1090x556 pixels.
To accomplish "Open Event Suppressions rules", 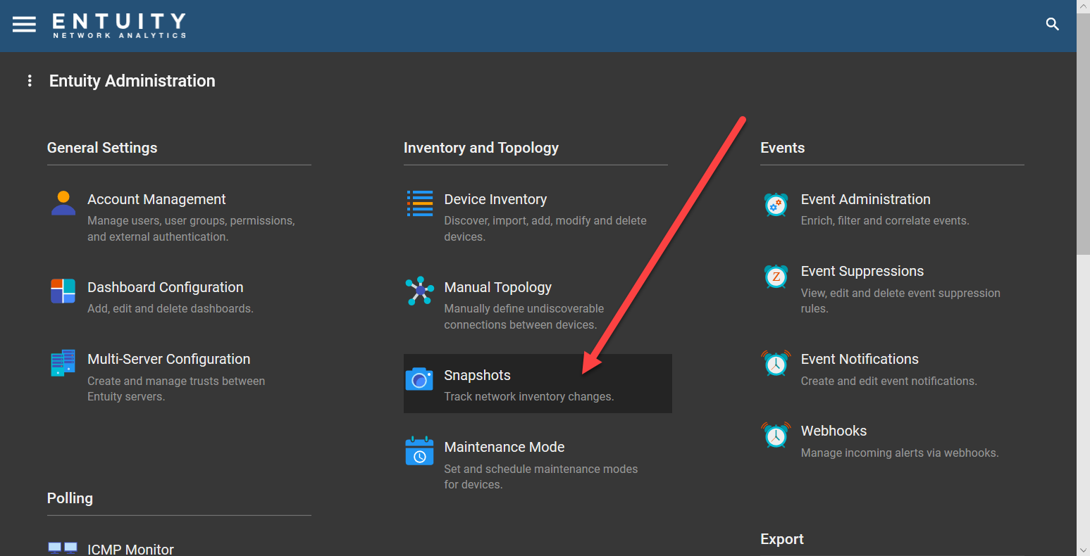I will [x=862, y=271].
